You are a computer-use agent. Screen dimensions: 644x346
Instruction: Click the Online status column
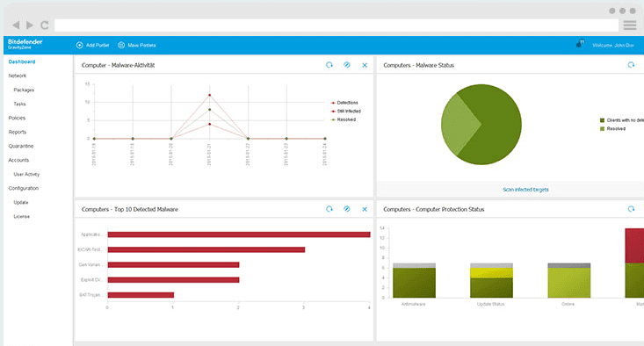click(568, 280)
